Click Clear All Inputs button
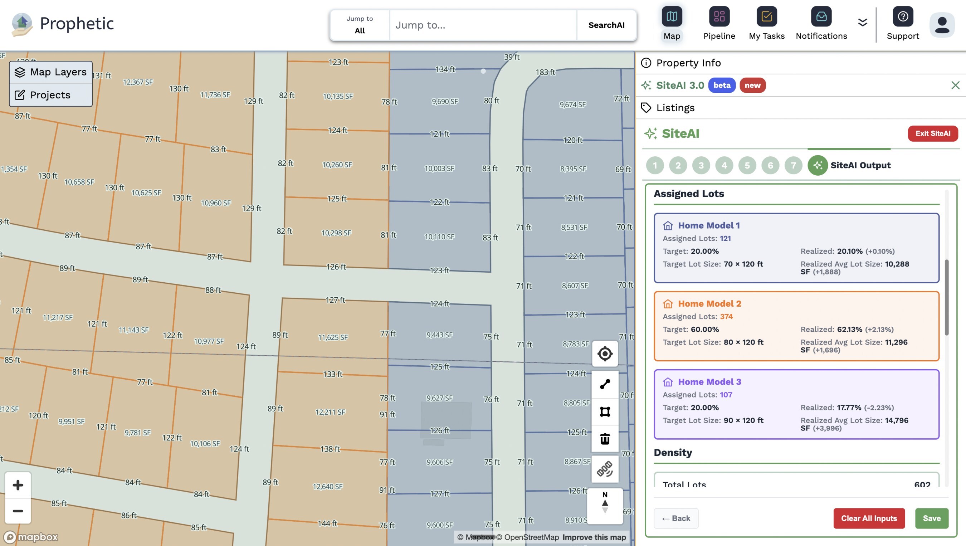The image size is (966, 546). point(869,518)
